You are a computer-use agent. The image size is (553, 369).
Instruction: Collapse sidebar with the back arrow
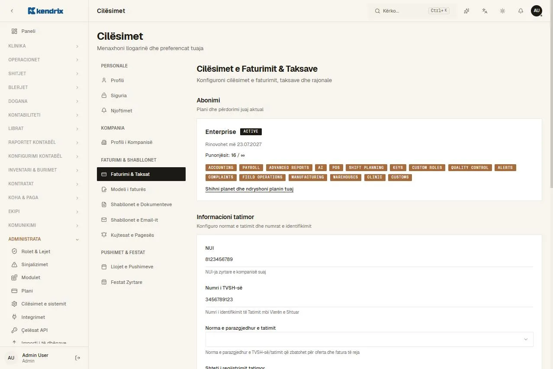pos(12,11)
